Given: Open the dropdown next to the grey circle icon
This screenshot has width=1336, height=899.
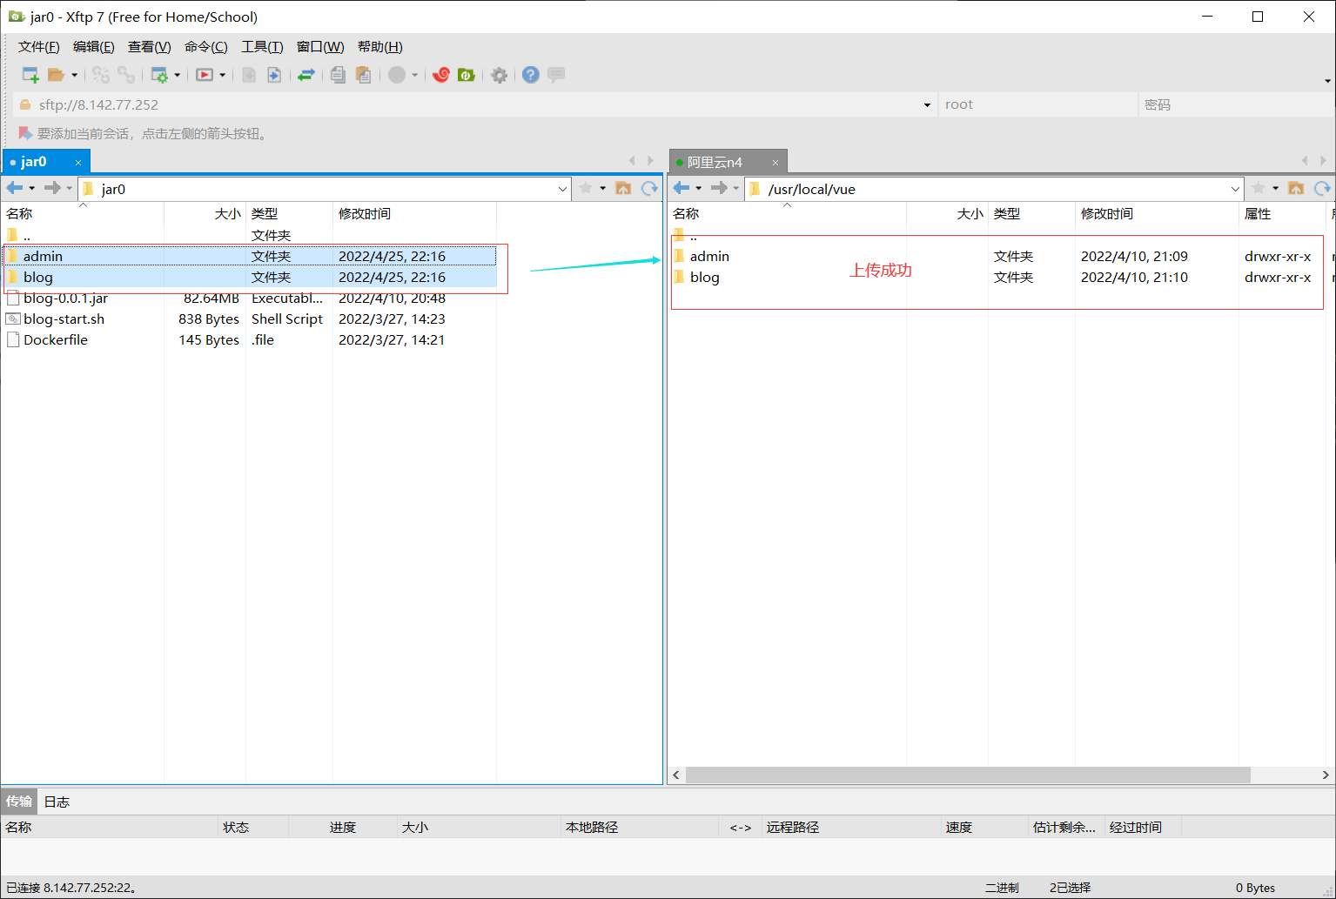Looking at the screenshot, I should point(414,75).
